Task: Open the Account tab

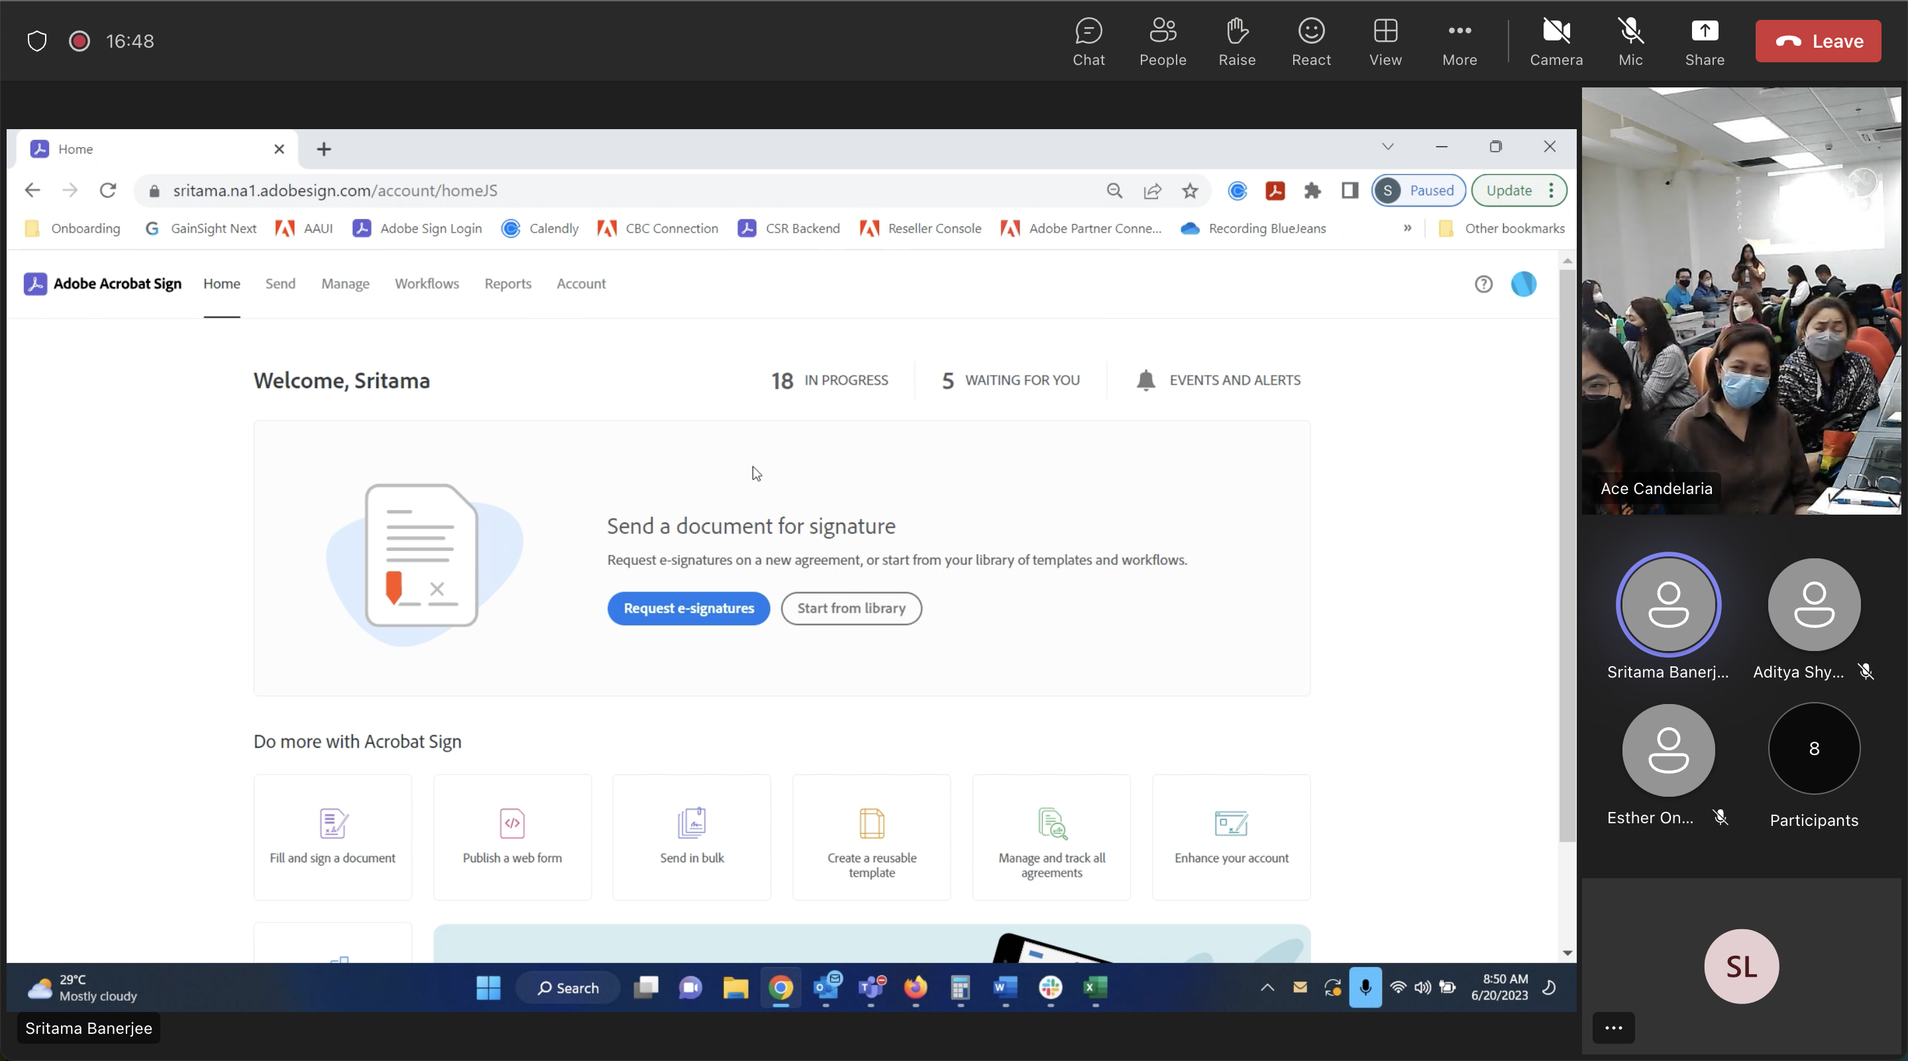Action: point(581,283)
